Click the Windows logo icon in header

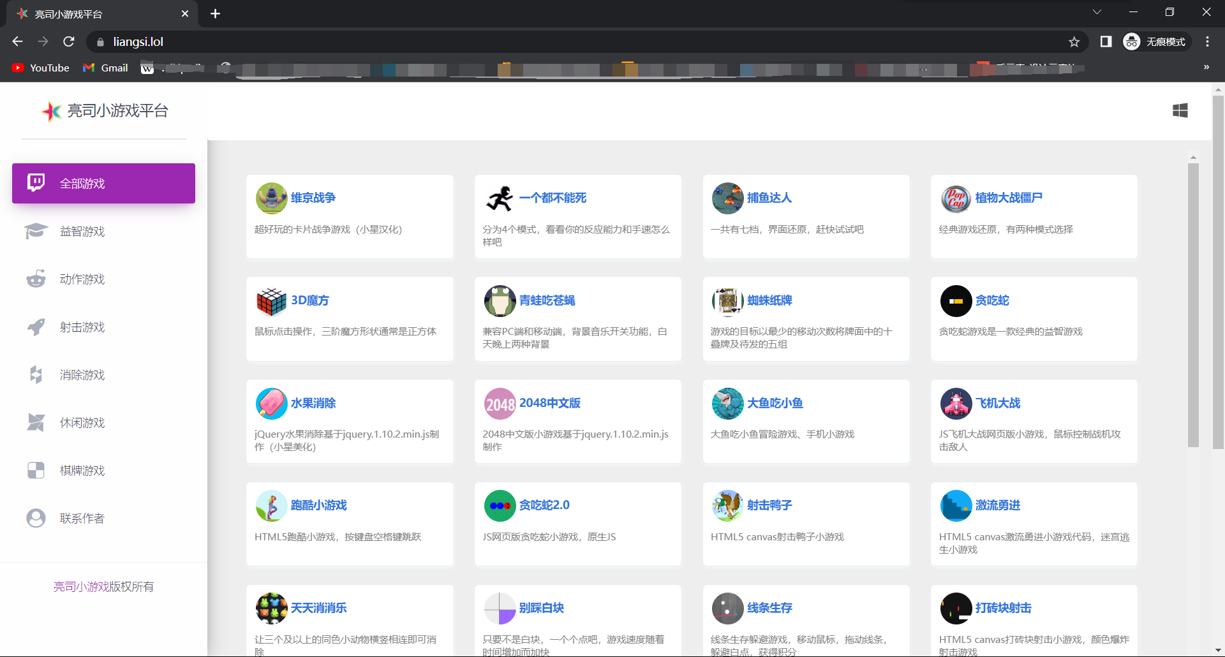coord(1180,110)
